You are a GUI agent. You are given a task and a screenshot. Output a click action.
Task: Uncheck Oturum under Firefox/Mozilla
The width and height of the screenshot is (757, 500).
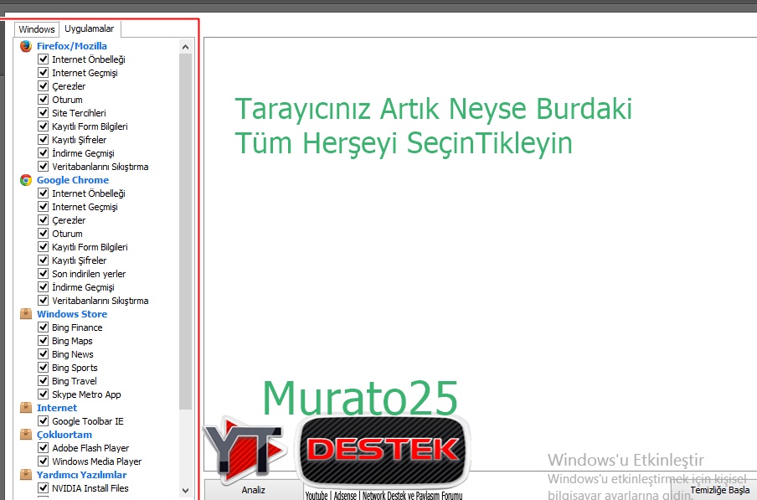[x=43, y=100]
